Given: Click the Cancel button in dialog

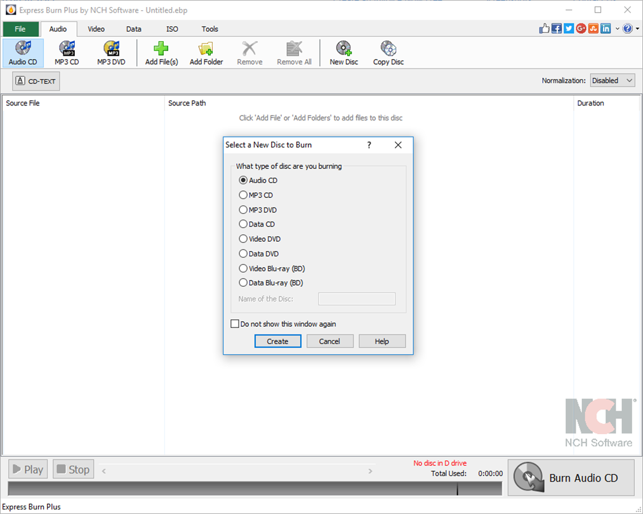Looking at the screenshot, I should (329, 341).
